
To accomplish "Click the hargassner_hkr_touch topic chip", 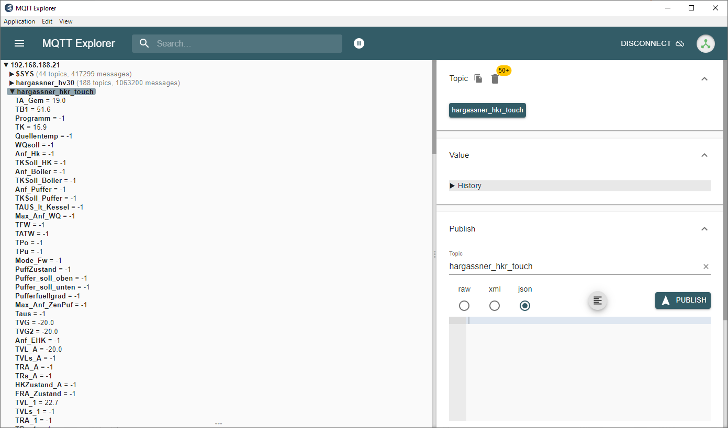I will click(x=487, y=110).
